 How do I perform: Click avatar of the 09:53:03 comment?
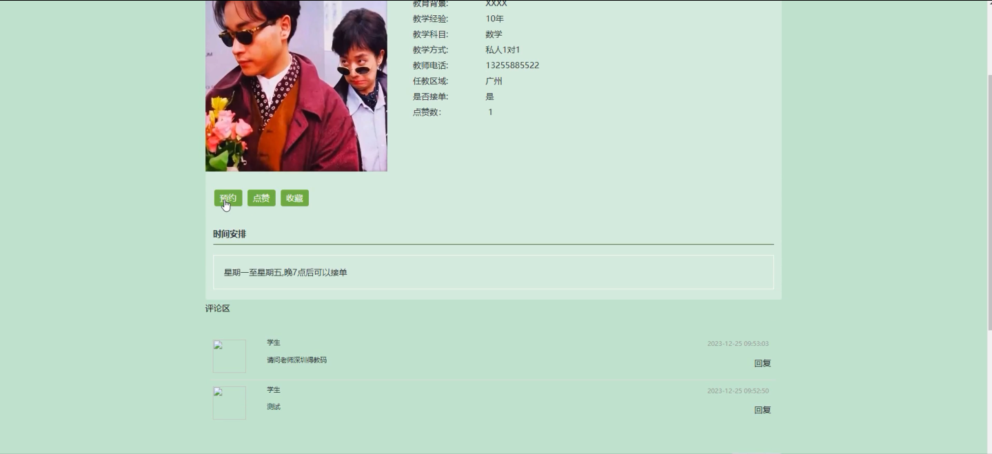230,356
